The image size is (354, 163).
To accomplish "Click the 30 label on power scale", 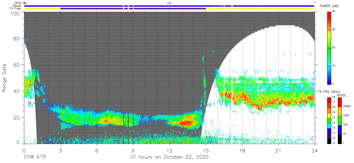I will click(x=334, y=30).
